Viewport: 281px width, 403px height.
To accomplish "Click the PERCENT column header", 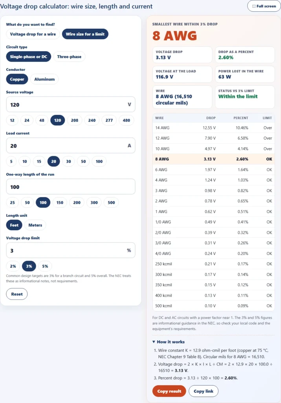I will pyautogui.click(x=241, y=118).
